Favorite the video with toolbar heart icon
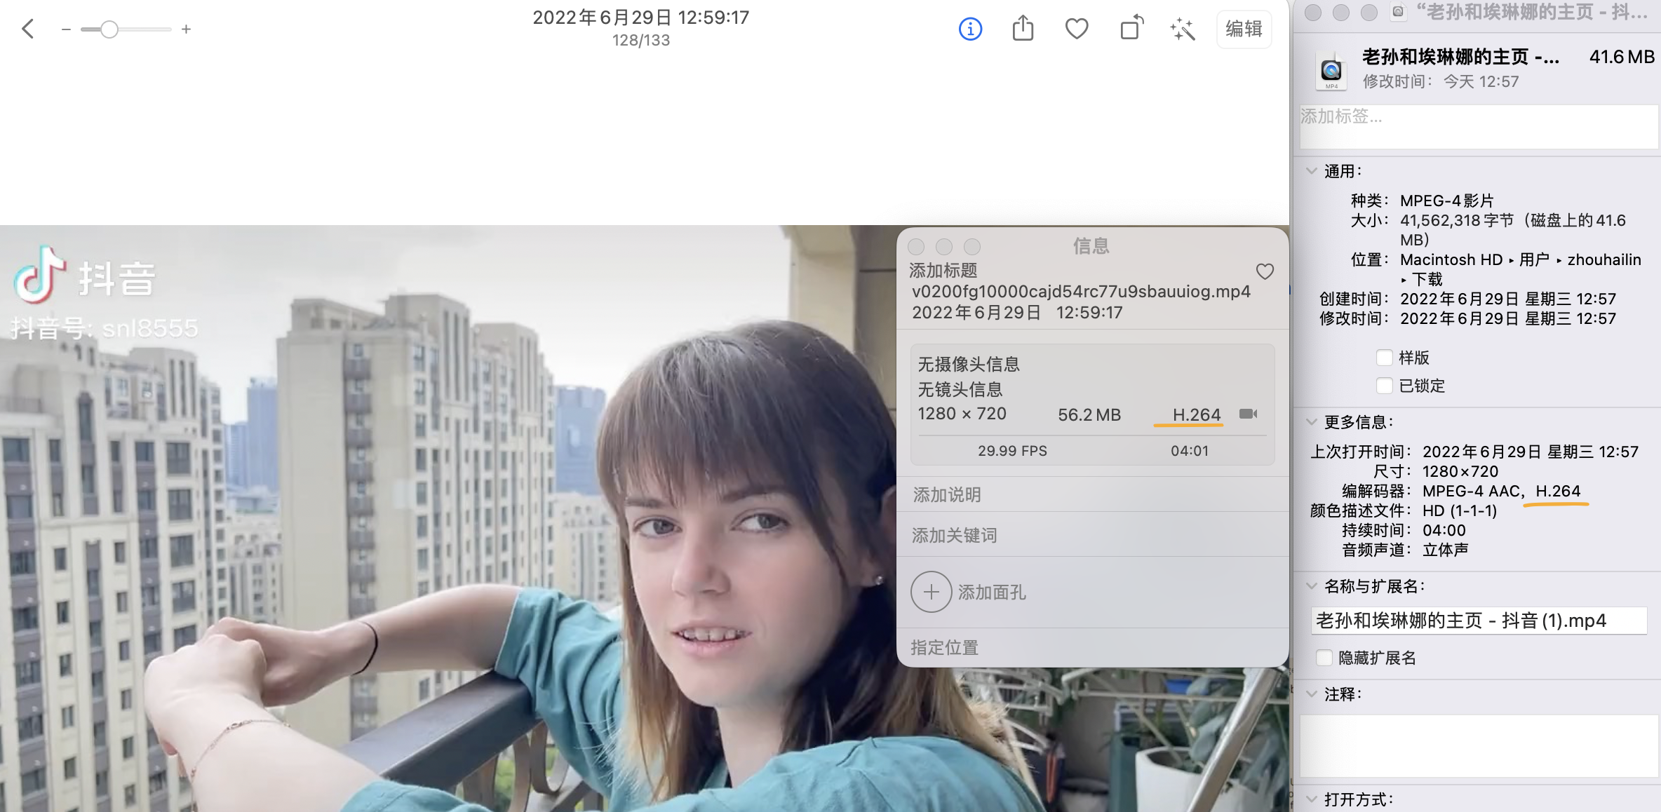This screenshot has width=1661, height=812. click(x=1077, y=29)
